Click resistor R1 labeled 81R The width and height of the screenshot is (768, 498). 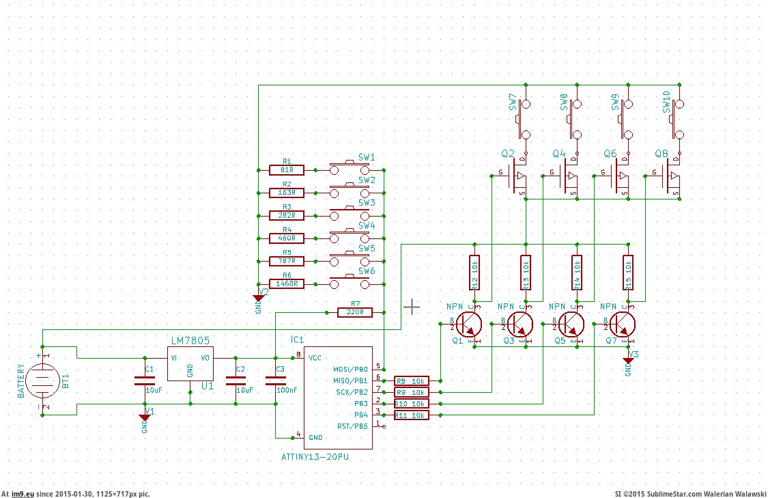[287, 169]
